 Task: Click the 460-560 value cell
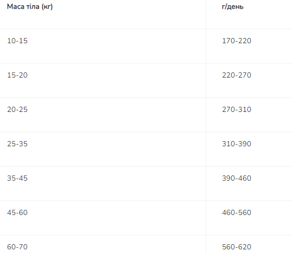[236, 212]
